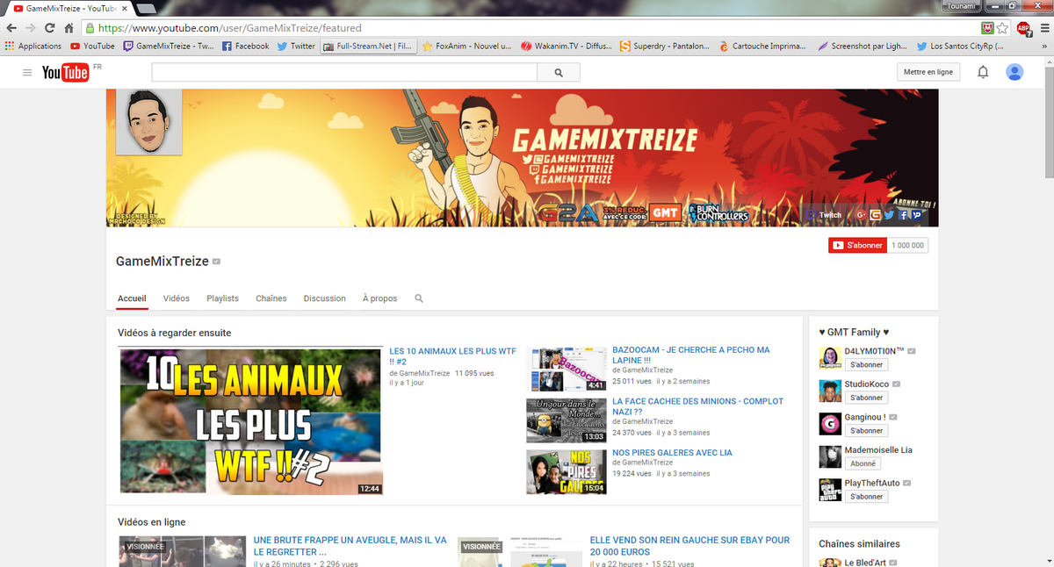This screenshot has height=567, width=1054.
Task: Click the Mettre en ligne button
Action: click(x=928, y=72)
